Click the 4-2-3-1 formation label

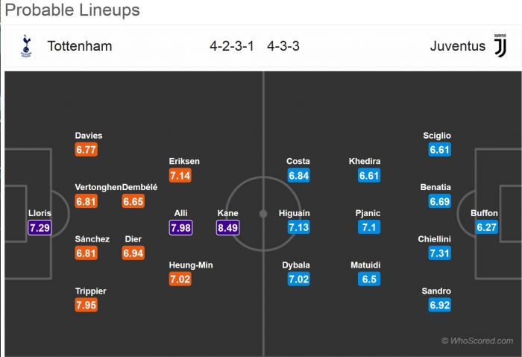232,46
